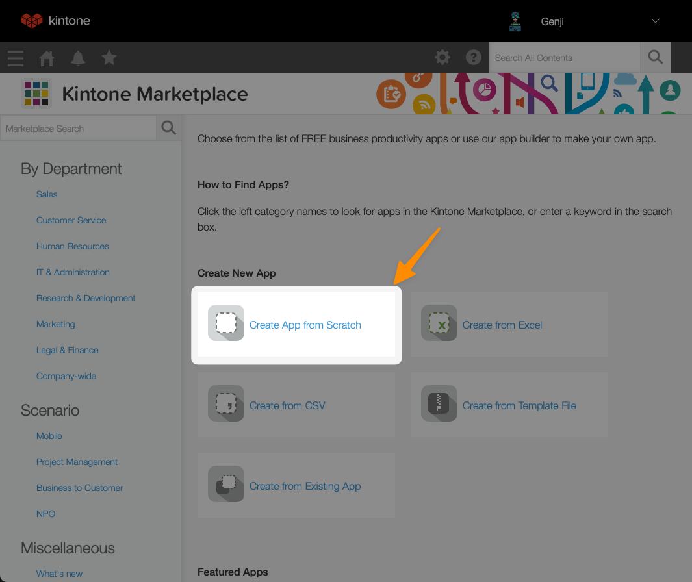Viewport: 692px width, 582px height.
Task: Click the Marketplace Search field
Action: pos(79,129)
